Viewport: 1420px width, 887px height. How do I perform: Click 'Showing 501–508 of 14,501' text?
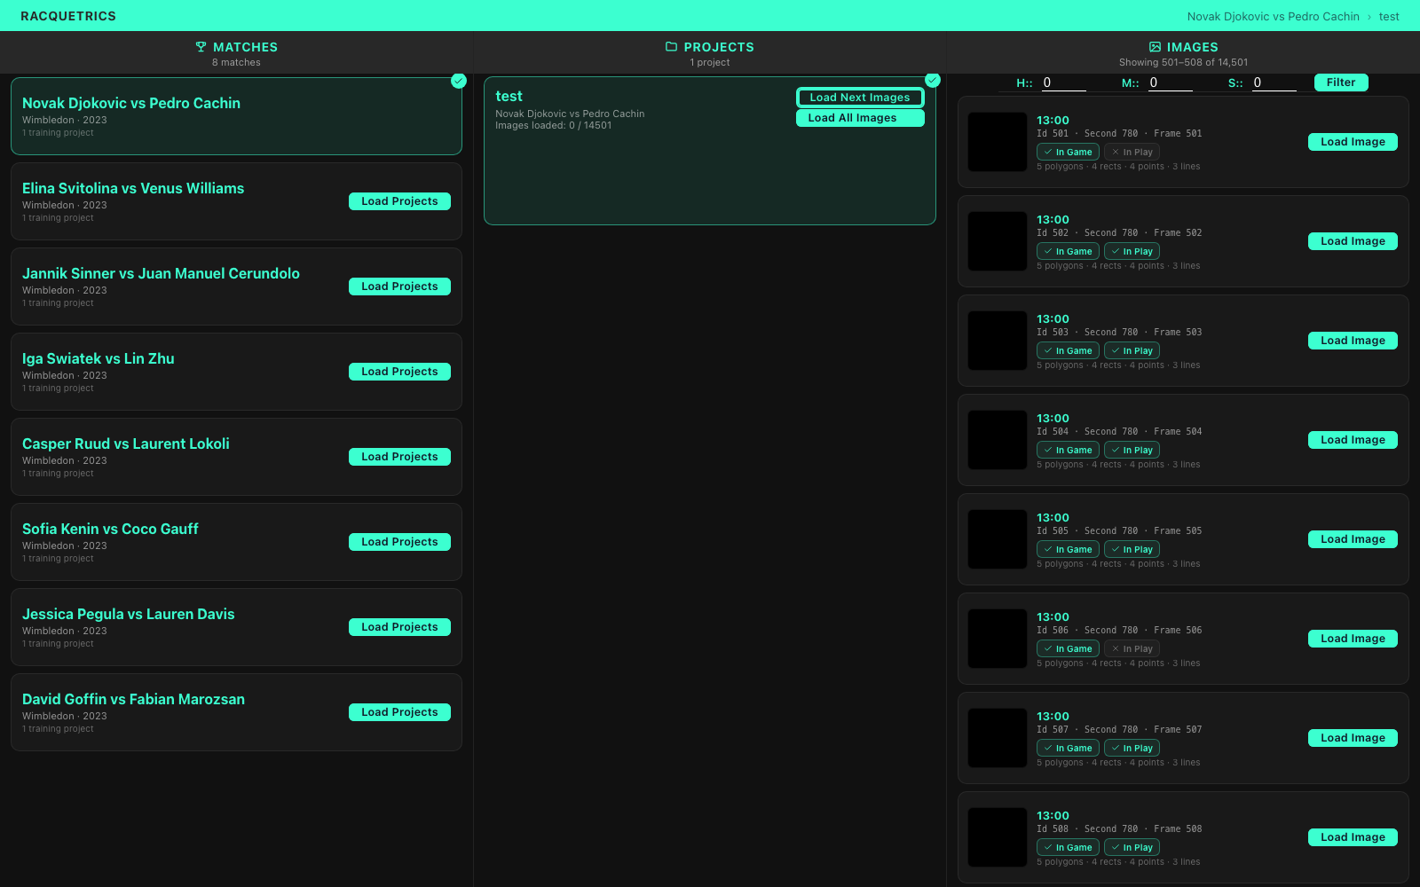(1183, 62)
